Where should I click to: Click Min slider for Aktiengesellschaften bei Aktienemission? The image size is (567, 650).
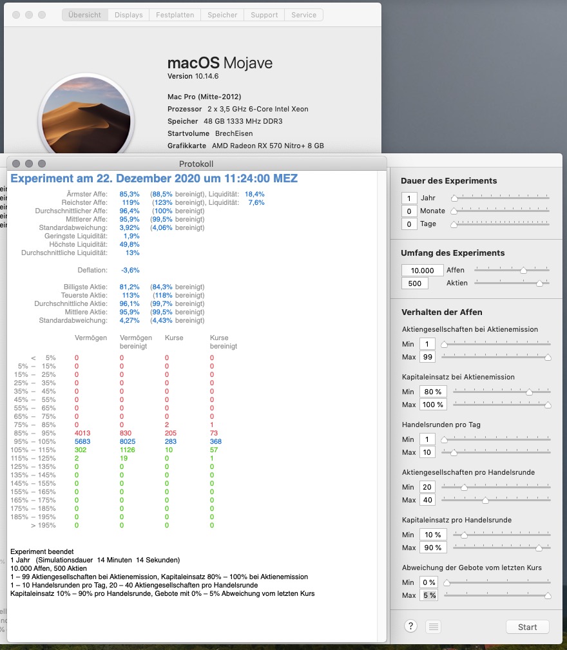[x=495, y=344]
